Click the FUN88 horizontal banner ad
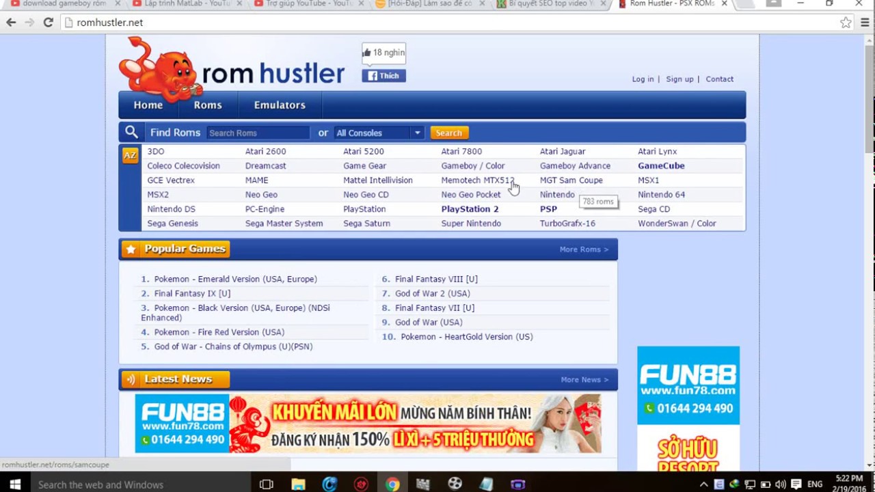Viewport: 875px width, 492px height. click(x=368, y=424)
